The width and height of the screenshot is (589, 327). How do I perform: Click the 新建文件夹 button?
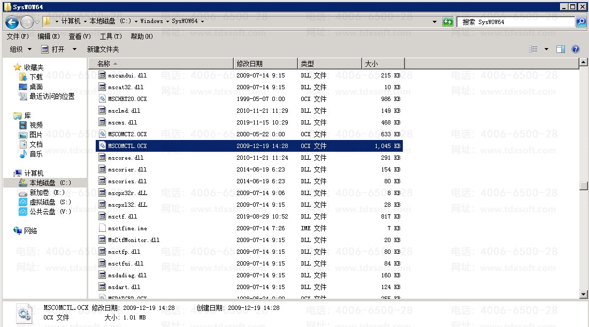(x=103, y=49)
